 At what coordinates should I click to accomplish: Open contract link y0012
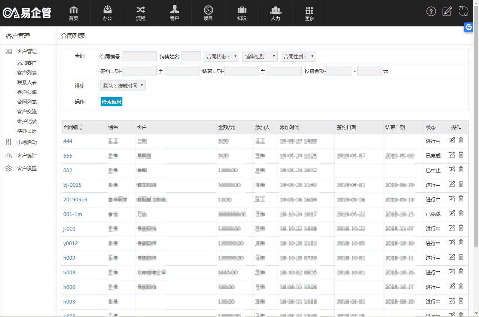click(70, 243)
